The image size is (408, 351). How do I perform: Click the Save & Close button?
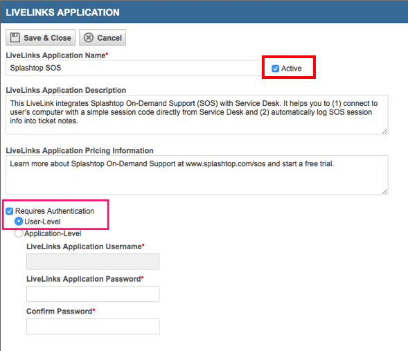pyautogui.click(x=41, y=37)
